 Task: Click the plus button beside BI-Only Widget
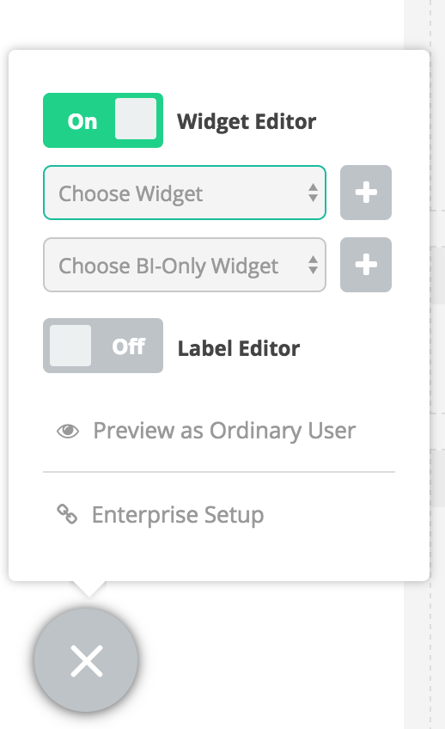click(366, 265)
